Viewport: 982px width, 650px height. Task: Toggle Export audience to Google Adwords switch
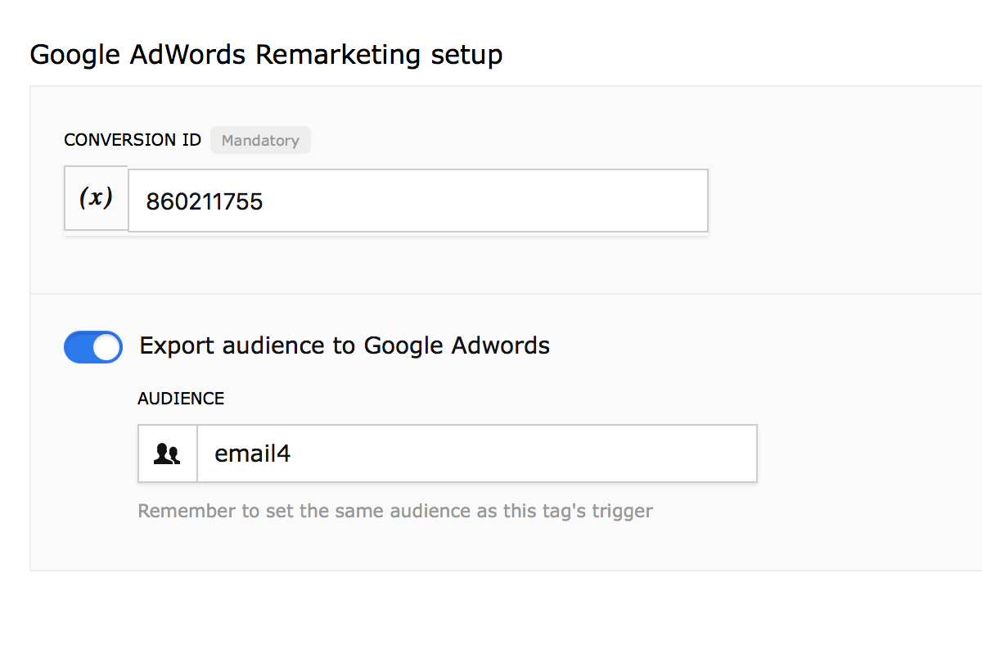[93, 347]
